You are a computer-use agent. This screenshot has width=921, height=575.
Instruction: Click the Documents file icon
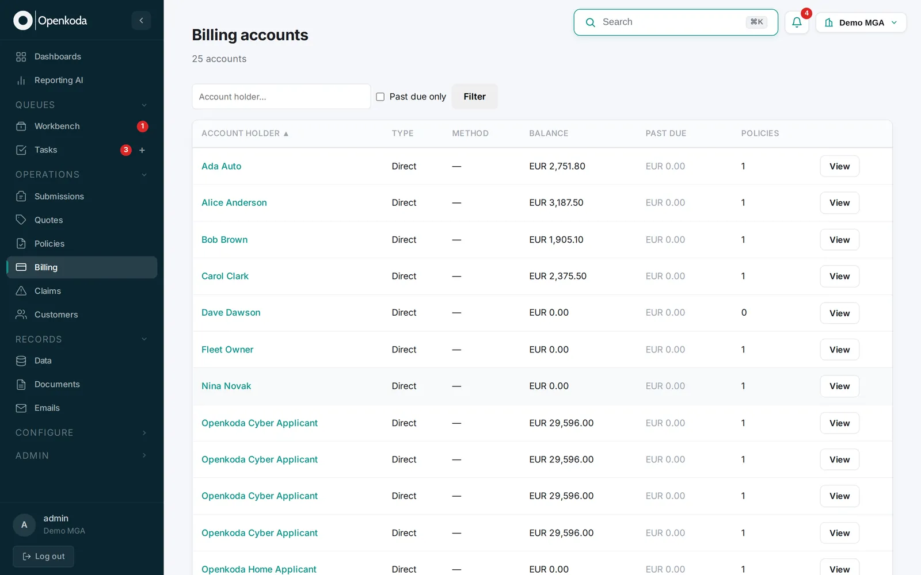[x=21, y=385]
